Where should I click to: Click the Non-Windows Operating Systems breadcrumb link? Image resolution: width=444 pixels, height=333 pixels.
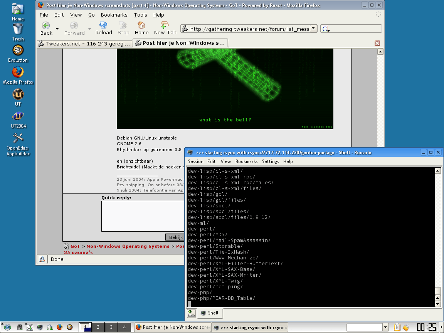[128, 246]
